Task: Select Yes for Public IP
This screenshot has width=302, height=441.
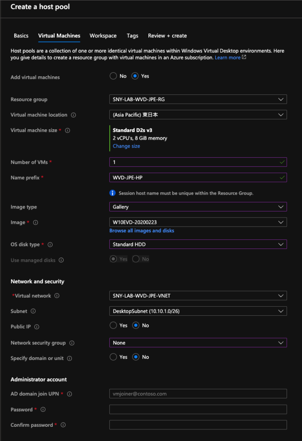Action: [x=113, y=326]
